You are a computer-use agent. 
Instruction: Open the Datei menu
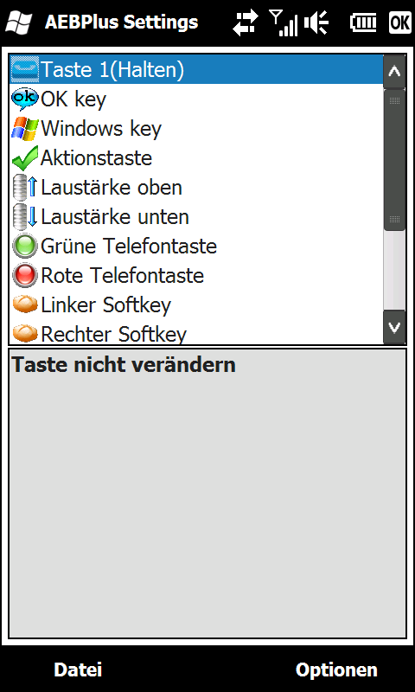[78, 670]
